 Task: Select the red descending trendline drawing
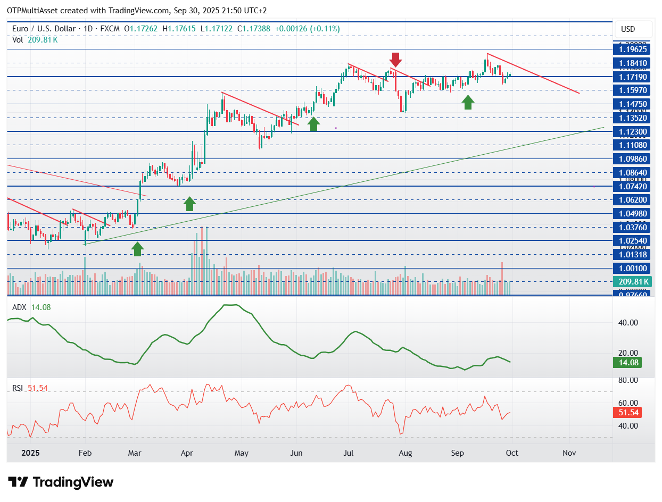coord(532,72)
